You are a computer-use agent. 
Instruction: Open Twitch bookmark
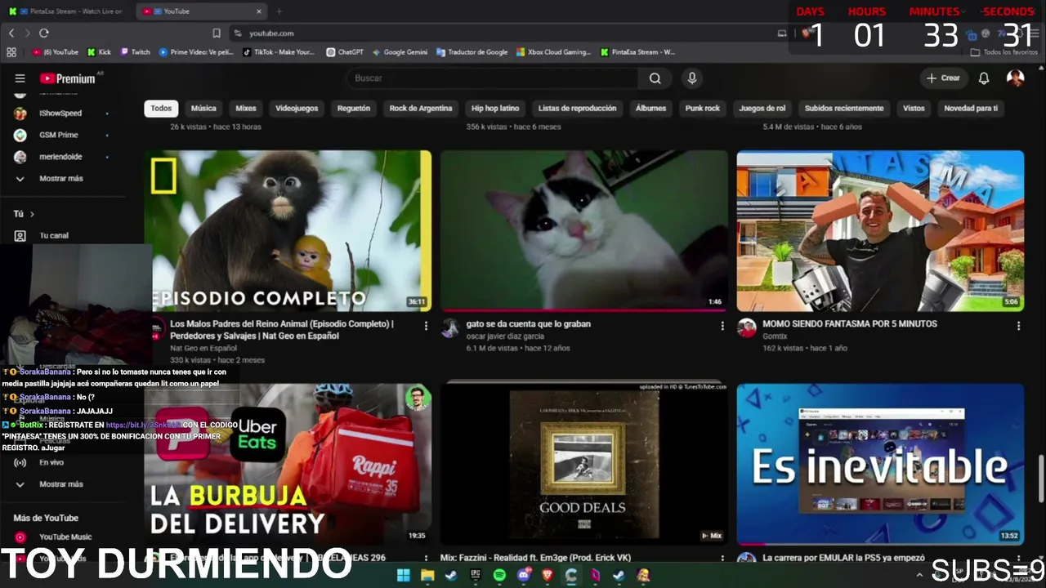pyautogui.click(x=136, y=52)
